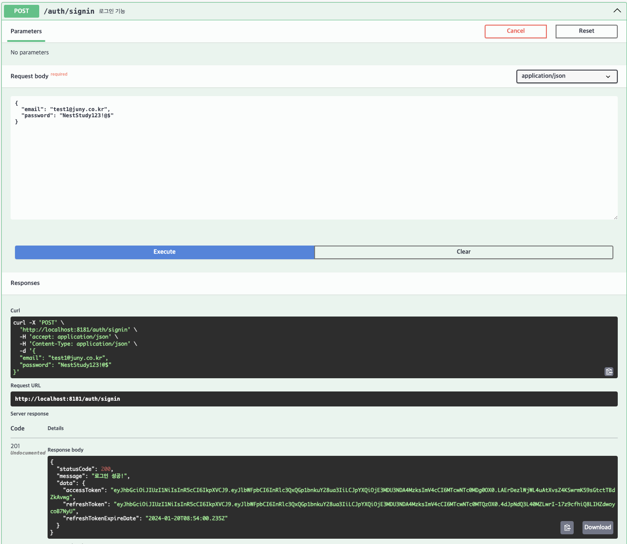
Task: Click the 'Content-Type: application/json' header line
Action: coord(78,344)
